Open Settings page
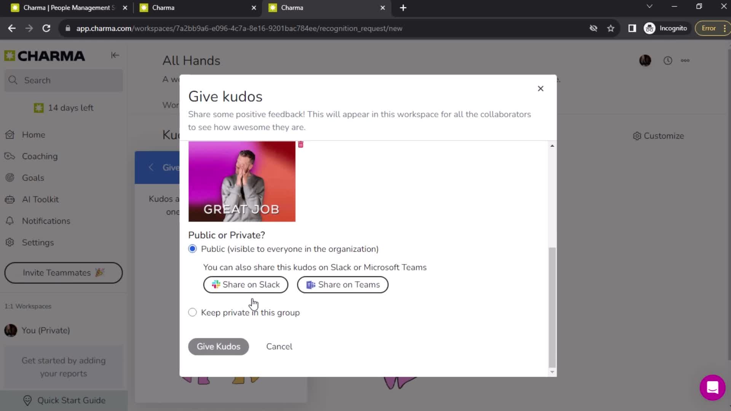Screen dimensions: 731x411 38,242
